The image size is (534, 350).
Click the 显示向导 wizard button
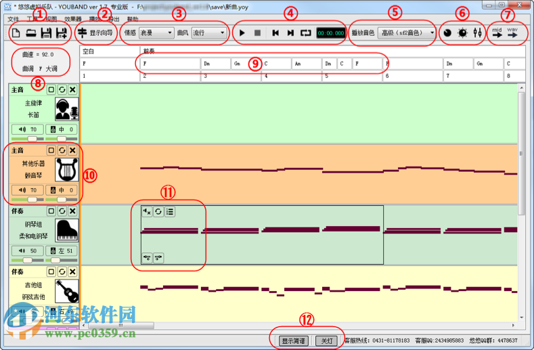coord(97,32)
